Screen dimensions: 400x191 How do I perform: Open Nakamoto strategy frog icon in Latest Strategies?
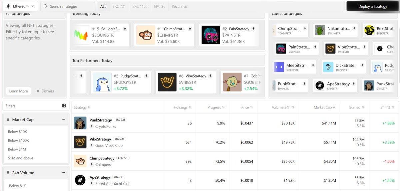point(320,30)
